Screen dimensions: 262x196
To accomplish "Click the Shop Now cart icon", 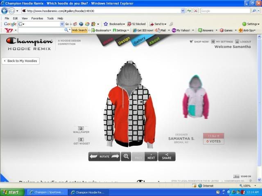I will coord(191,42).
